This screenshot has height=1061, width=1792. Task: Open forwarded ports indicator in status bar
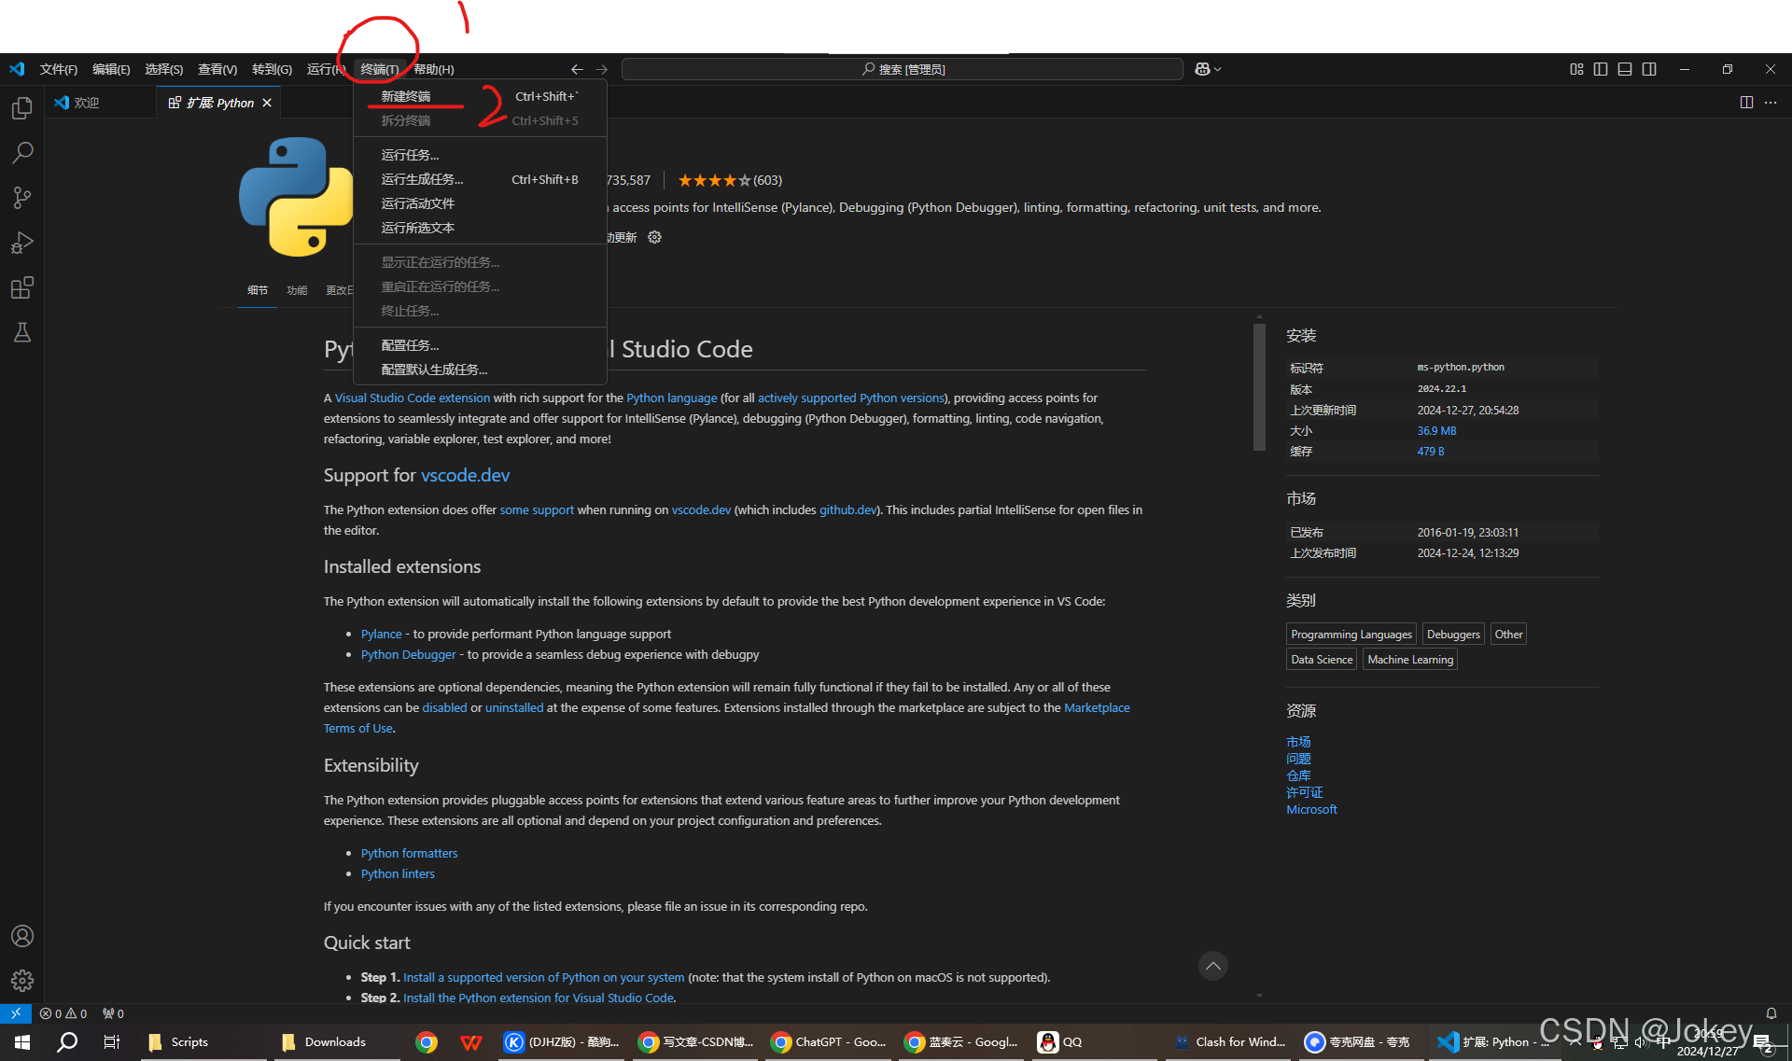point(113,1013)
